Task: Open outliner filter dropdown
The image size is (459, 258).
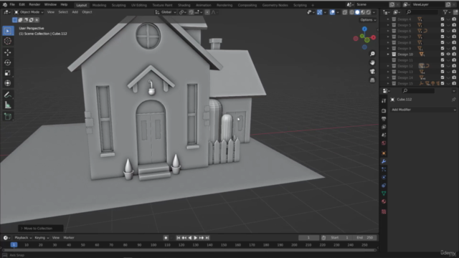Action: (x=446, y=12)
